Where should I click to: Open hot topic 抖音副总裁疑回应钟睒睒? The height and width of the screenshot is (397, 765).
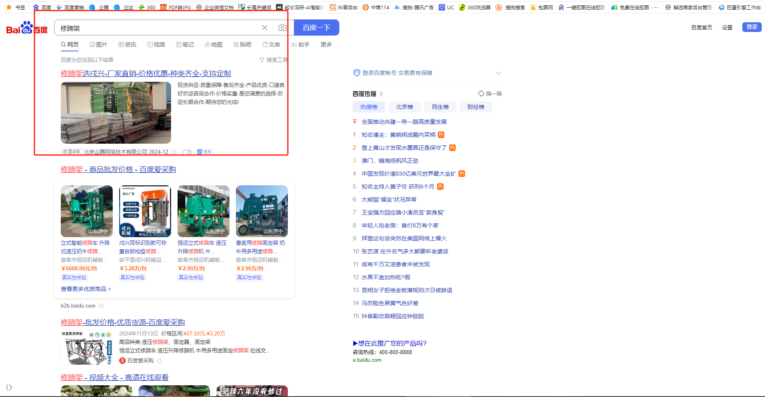tap(393, 316)
